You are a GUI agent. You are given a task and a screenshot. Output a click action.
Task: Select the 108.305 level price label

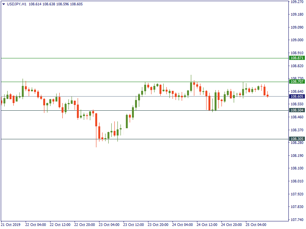tap(297, 139)
